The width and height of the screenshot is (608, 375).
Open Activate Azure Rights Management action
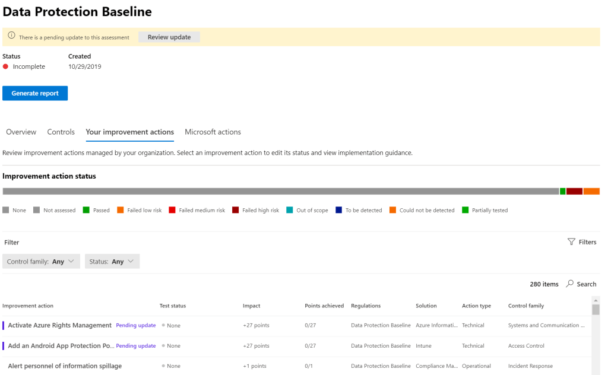(59, 325)
